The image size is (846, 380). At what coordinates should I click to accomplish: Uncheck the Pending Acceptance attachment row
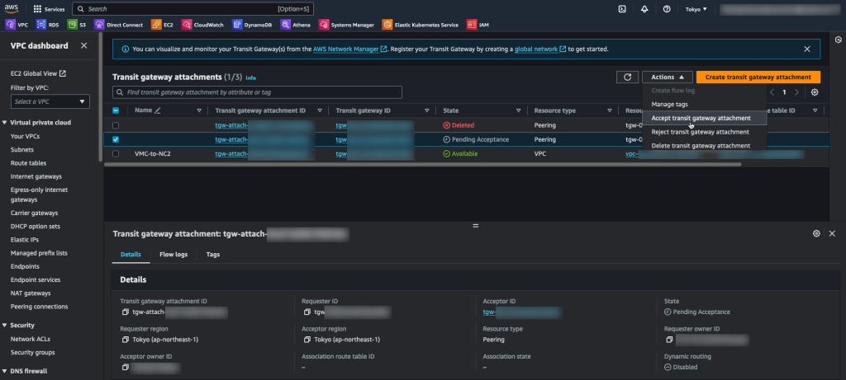(116, 139)
